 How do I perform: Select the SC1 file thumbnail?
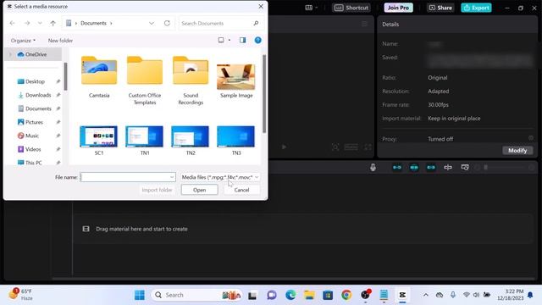tap(99, 141)
